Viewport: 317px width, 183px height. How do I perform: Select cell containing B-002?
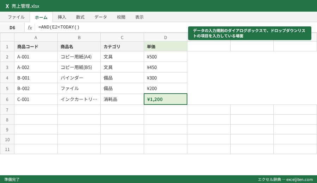point(36,88)
